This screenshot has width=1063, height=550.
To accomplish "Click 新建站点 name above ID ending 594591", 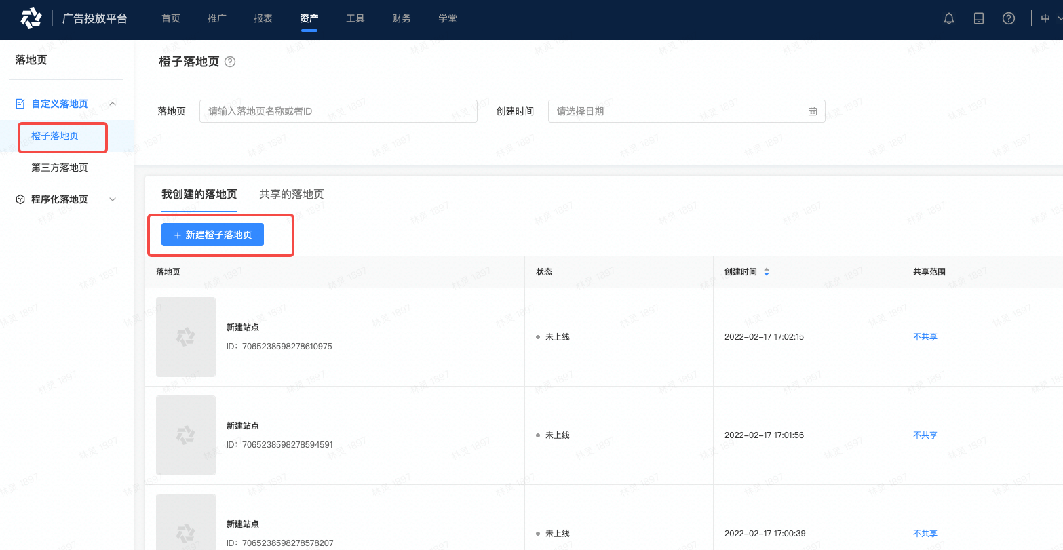I will click(243, 426).
